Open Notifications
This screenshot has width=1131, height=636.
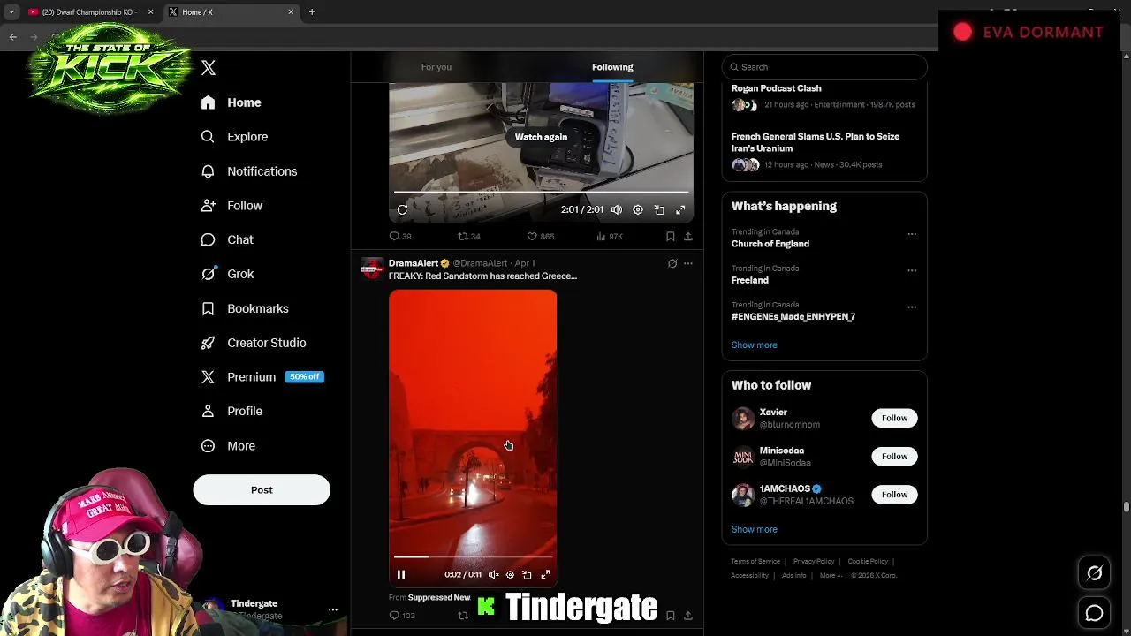tap(249, 171)
